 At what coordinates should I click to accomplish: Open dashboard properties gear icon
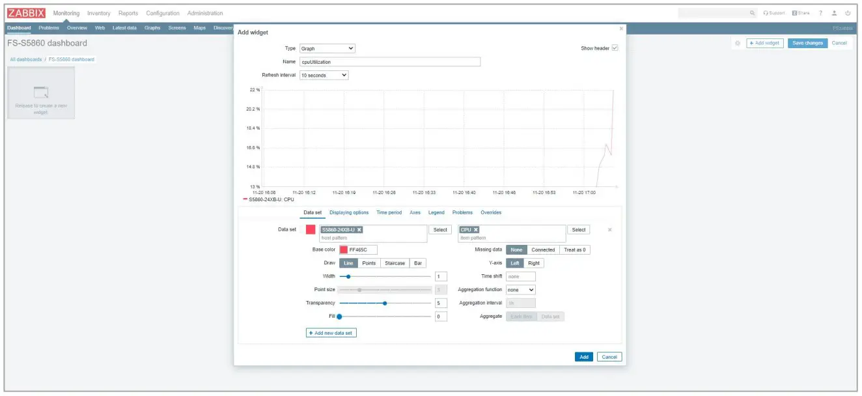(x=738, y=43)
